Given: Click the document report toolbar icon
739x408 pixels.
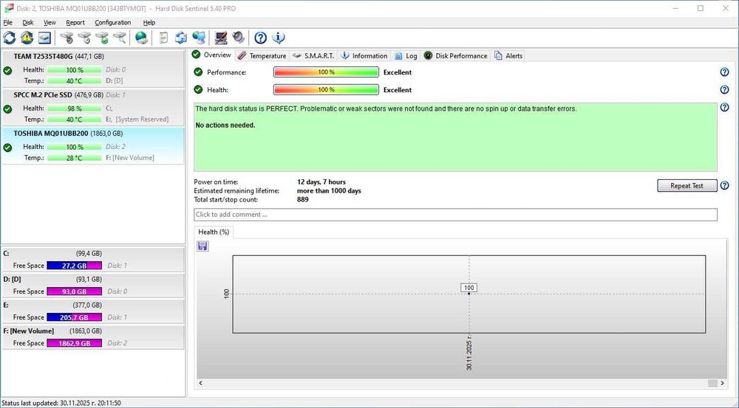Looking at the screenshot, I should pos(163,38).
